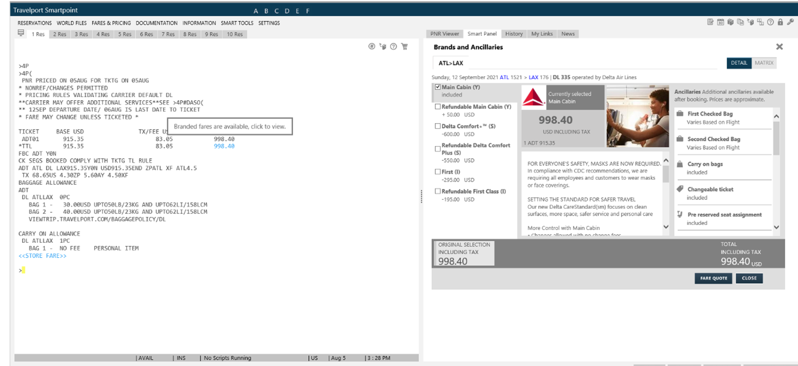Open the PNR Viewer tab

(x=445, y=34)
